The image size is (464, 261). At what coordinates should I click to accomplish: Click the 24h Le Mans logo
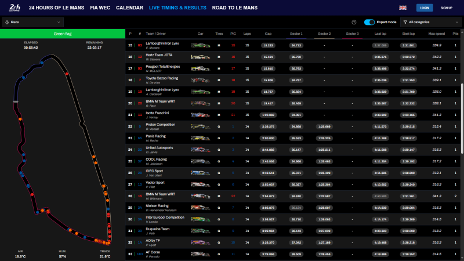(14, 8)
